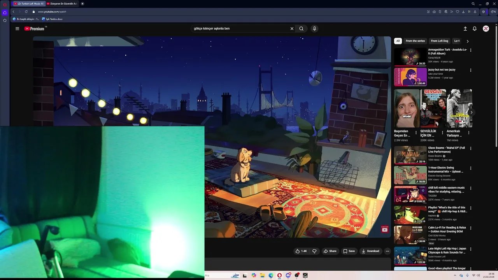The image size is (498, 280).
Task: Open Opera extensions cube icon
Action: tap(483, 12)
